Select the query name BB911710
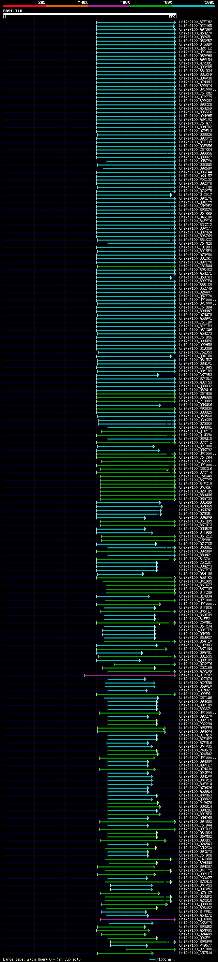 [x=13, y=11]
